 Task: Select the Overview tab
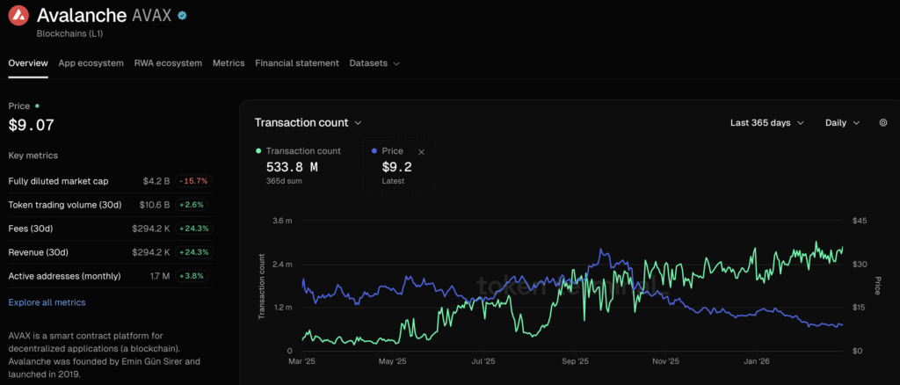click(28, 63)
